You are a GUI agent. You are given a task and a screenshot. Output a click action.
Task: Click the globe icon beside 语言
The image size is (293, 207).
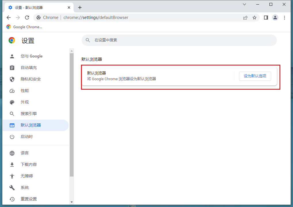tap(12, 153)
